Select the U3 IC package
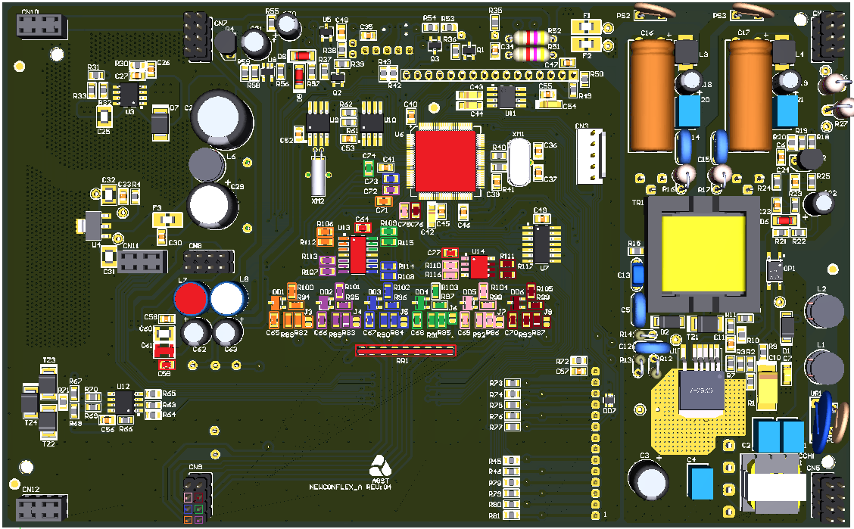 [x=131, y=94]
